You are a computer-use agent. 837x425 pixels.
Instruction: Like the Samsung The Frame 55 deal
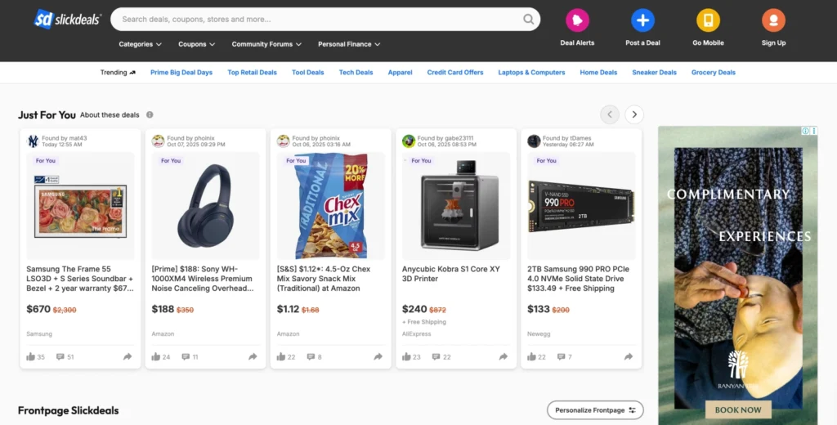pyautogui.click(x=31, y=357)
